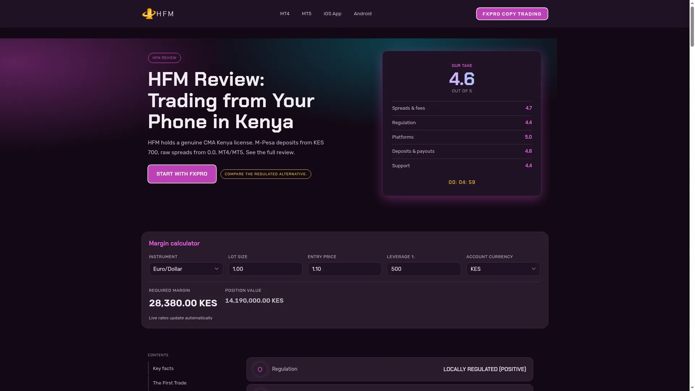Click the Platforms 5.0 rating row
This screenshot has width=695, height=391.
[462, 137]
